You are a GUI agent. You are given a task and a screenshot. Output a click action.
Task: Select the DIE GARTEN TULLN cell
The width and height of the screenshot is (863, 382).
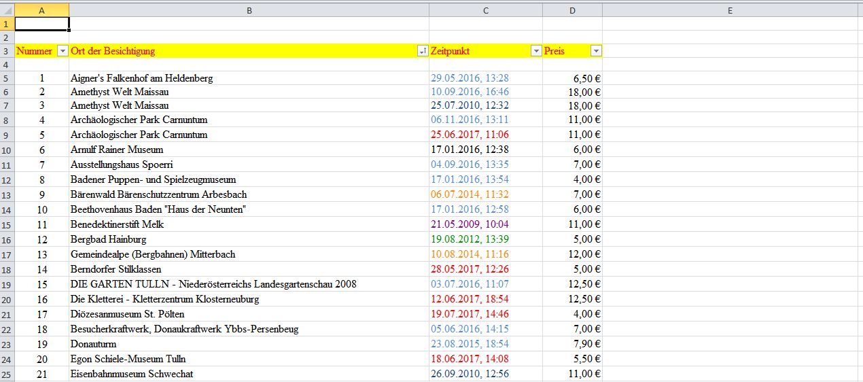click(x=249, y=284)
